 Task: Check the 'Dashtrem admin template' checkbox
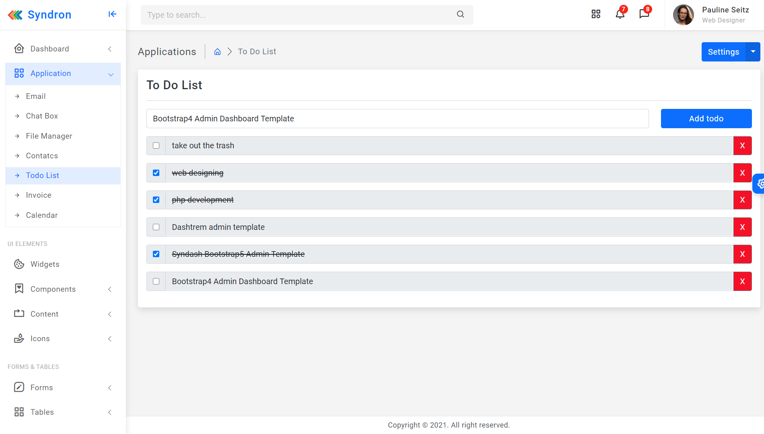pyautogui.click(x=156, y=227)
